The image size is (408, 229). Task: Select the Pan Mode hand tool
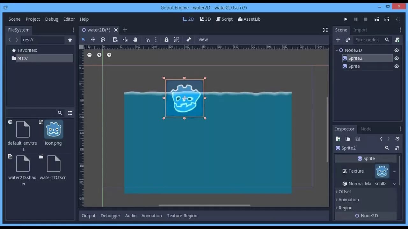coord(135,39)
